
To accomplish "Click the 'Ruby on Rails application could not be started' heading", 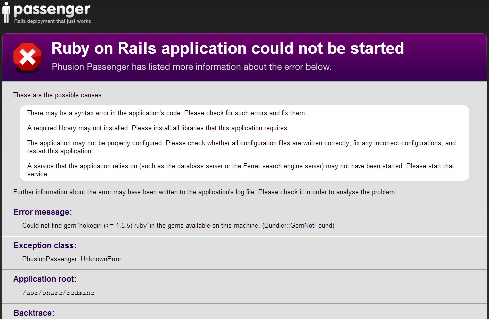I will 228,48.
